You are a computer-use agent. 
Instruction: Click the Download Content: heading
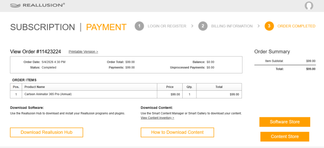157,108
